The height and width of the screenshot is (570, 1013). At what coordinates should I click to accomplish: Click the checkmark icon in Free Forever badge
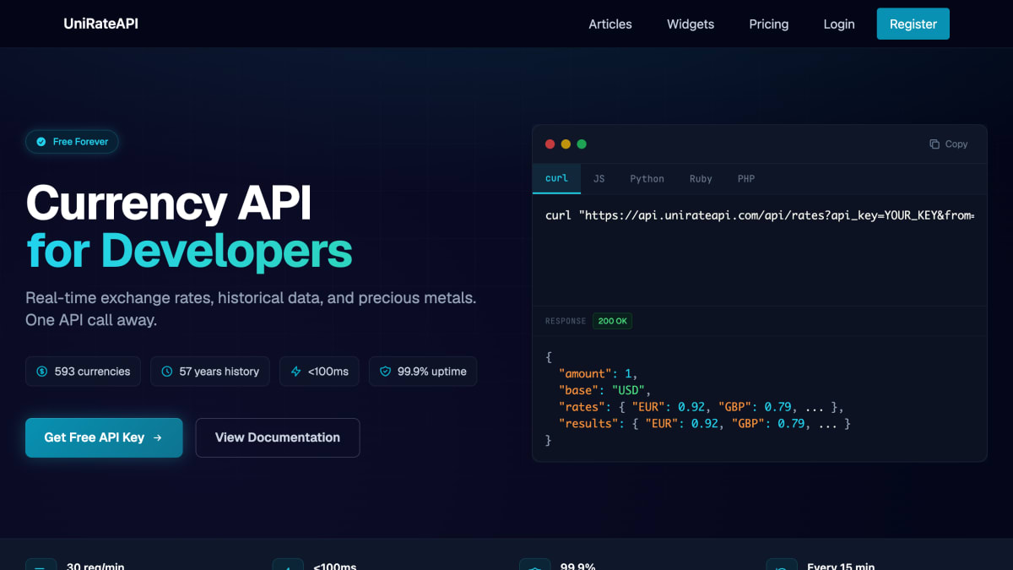click(x=41, y=142)
